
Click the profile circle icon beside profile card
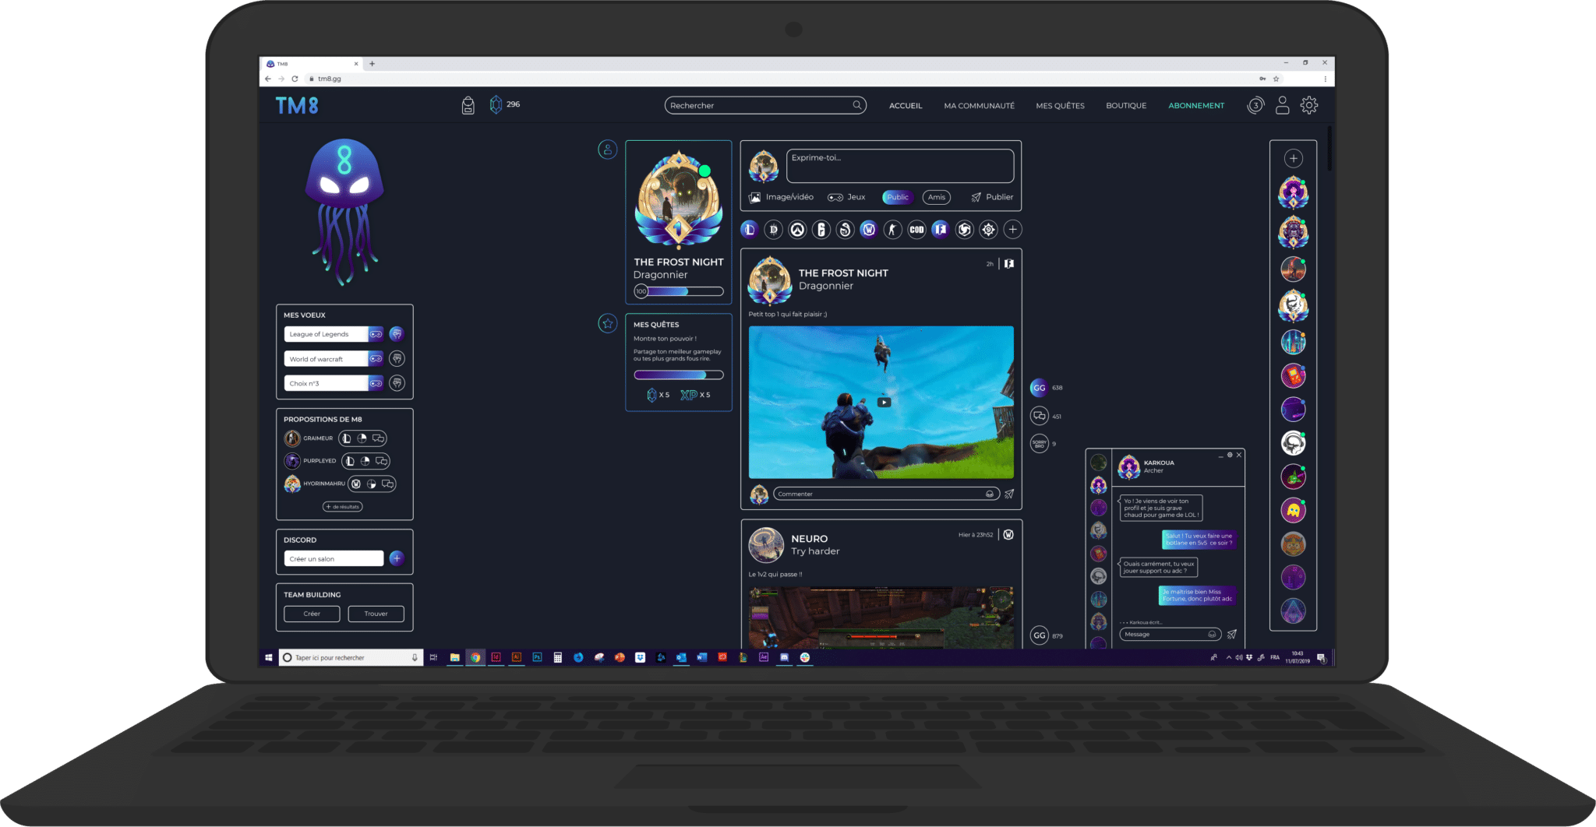[x=608, y=150]
